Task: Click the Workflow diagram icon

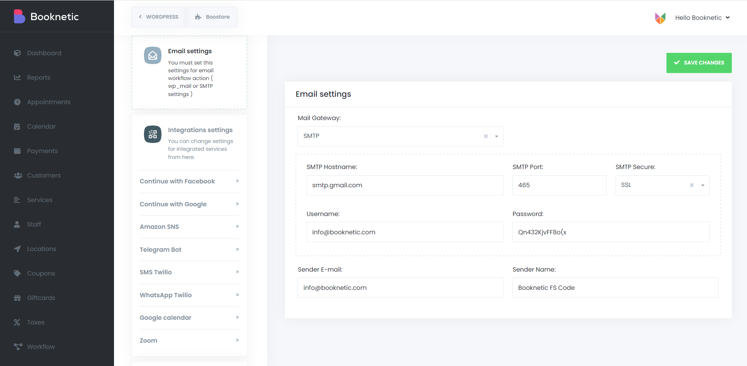Action: tap(18, 347)
